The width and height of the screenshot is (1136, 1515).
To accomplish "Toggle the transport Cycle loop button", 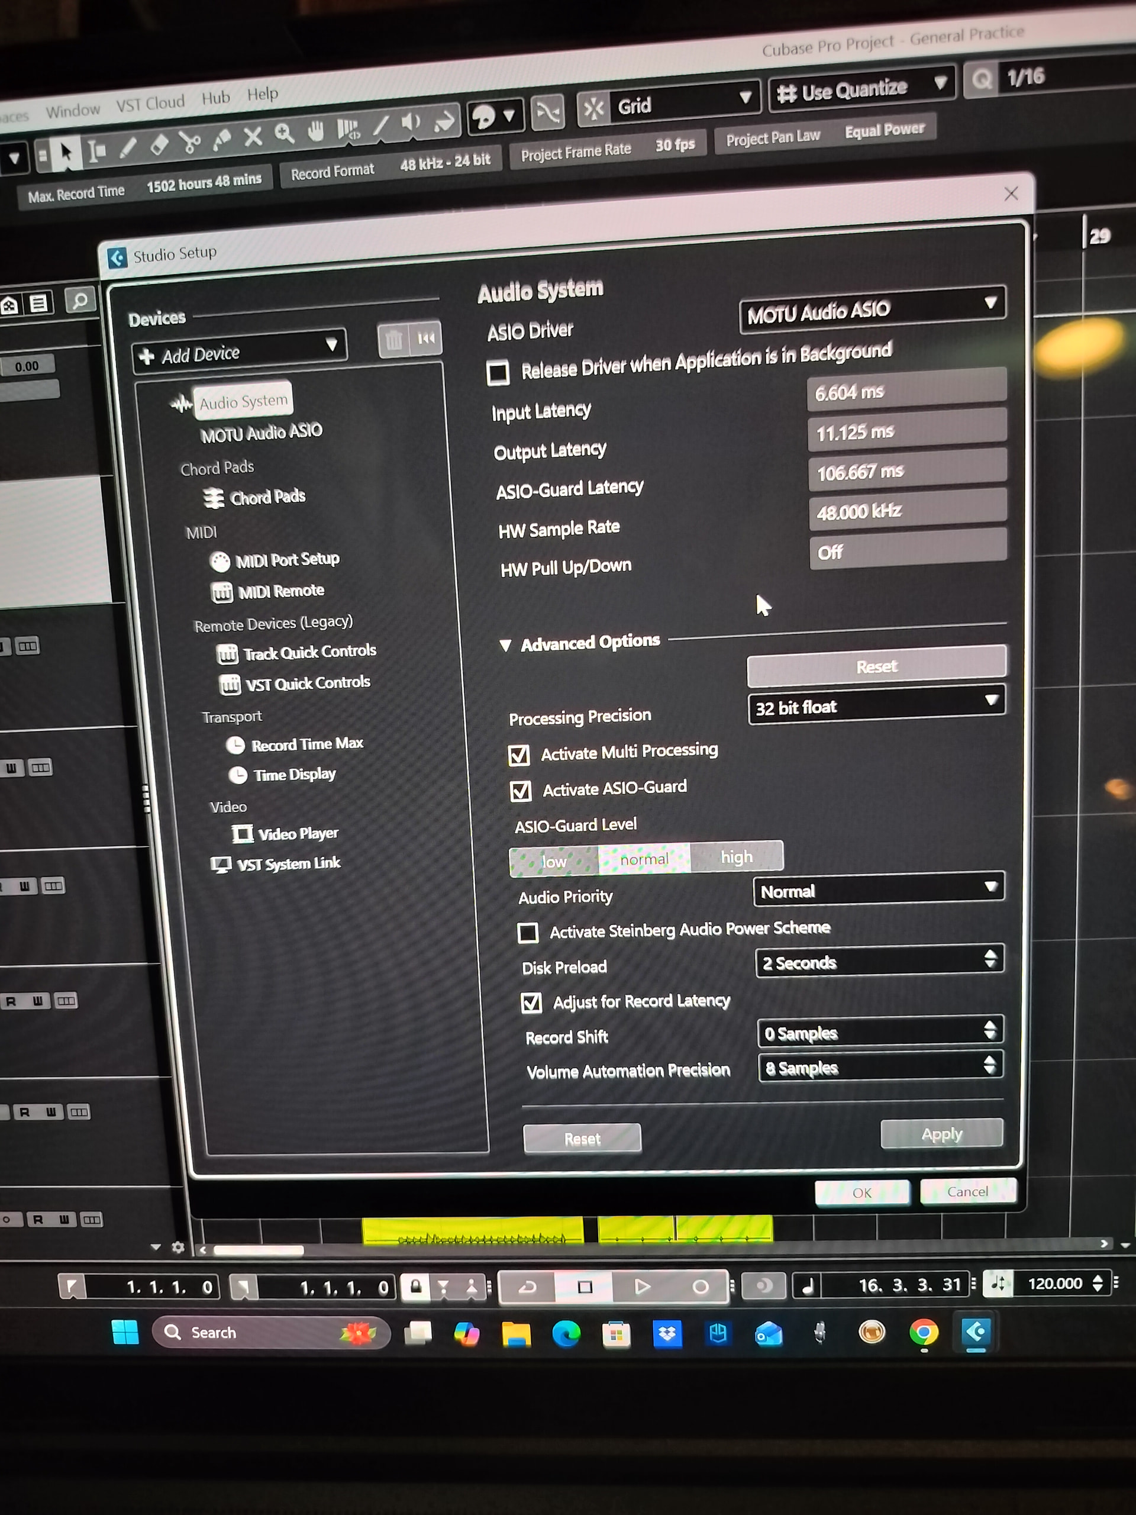I will [x=527, y=1287].
